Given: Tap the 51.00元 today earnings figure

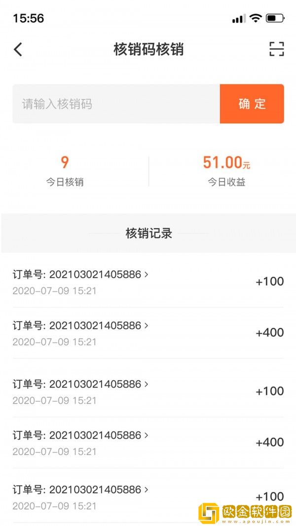Looking at the screenshot, I should [x=226, y=162].
